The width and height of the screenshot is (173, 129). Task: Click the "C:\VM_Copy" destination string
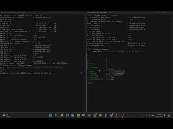tap(48, 67)
